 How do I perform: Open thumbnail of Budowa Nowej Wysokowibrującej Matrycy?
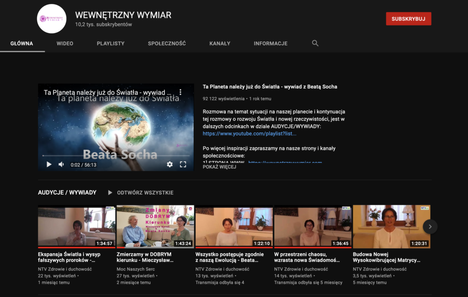click(392, 226)
